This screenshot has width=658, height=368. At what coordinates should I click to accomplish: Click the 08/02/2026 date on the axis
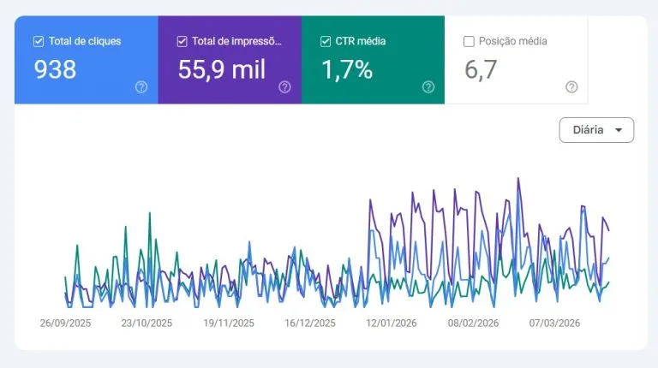pos(474,323)
